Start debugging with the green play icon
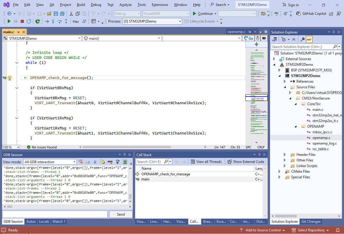This screenshot has height=234, width=344. click(x=9, y=21)
